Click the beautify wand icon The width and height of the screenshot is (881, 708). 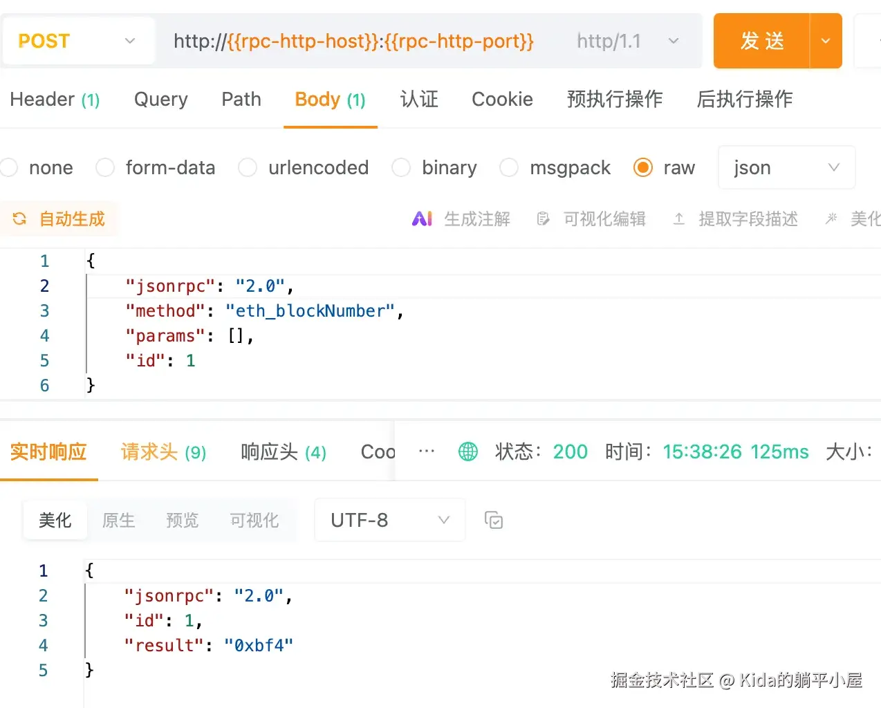[831, 219]
